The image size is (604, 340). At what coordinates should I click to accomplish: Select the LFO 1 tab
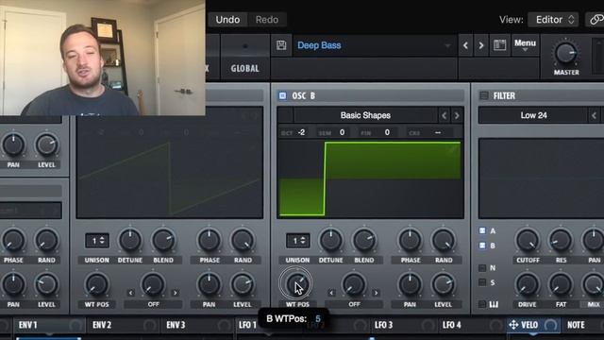247,325
